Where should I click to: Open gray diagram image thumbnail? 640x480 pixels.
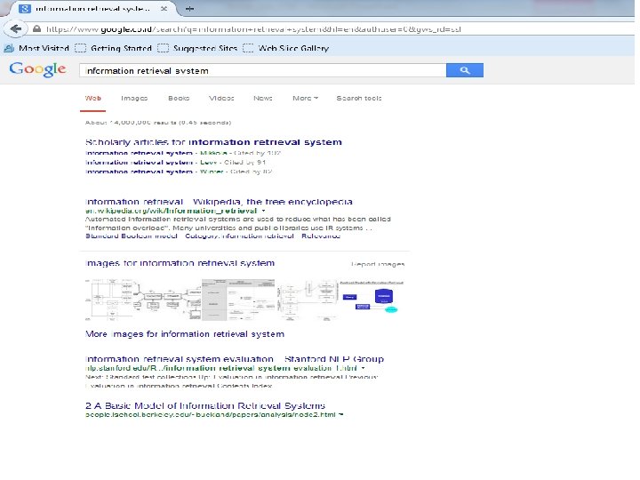(x=238, y=300)
